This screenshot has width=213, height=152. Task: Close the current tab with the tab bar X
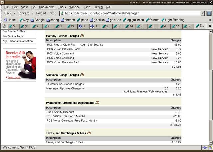pyautogui.click(x=210, y=26)
